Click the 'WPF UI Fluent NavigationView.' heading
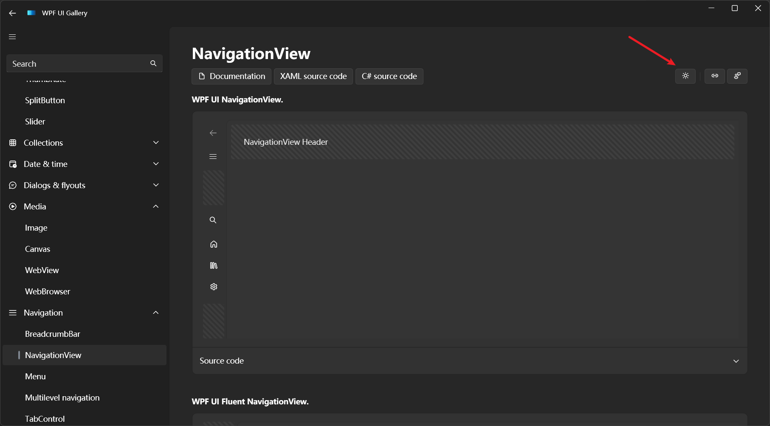This screenshot has width=770, height=426. click(x=250, y=401)
